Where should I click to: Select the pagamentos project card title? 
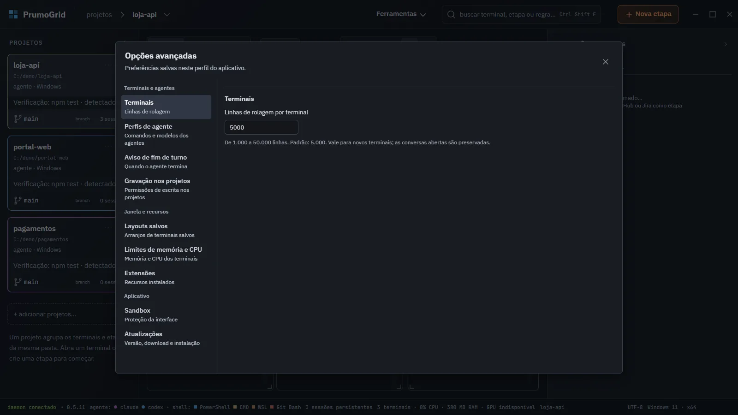(35, 229)
